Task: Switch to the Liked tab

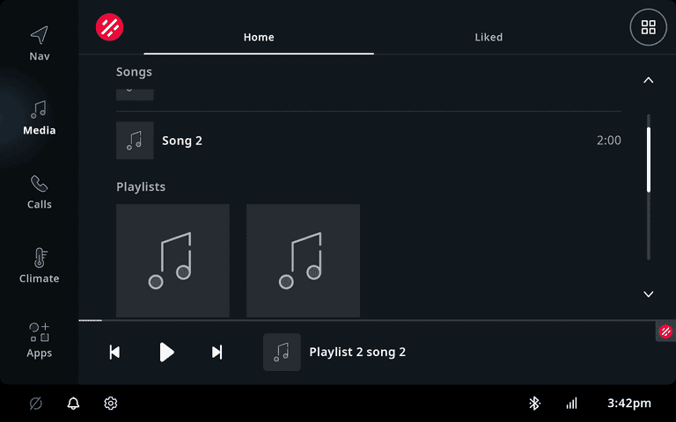Action: tap(489, 37)
